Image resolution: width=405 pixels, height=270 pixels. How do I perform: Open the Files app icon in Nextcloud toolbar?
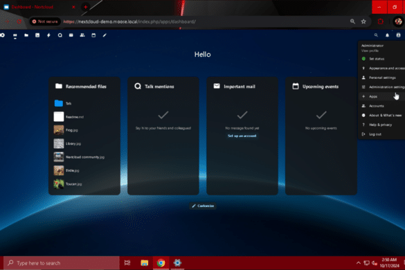pyautogui.click(x=26, y=35)
